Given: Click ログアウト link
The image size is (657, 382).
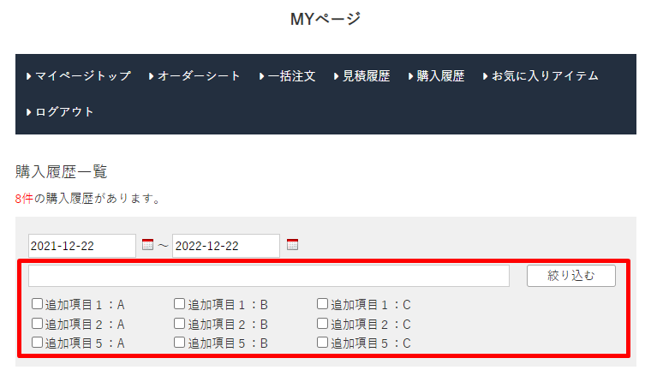Looking at the screenshot, I should click(60, 112).
